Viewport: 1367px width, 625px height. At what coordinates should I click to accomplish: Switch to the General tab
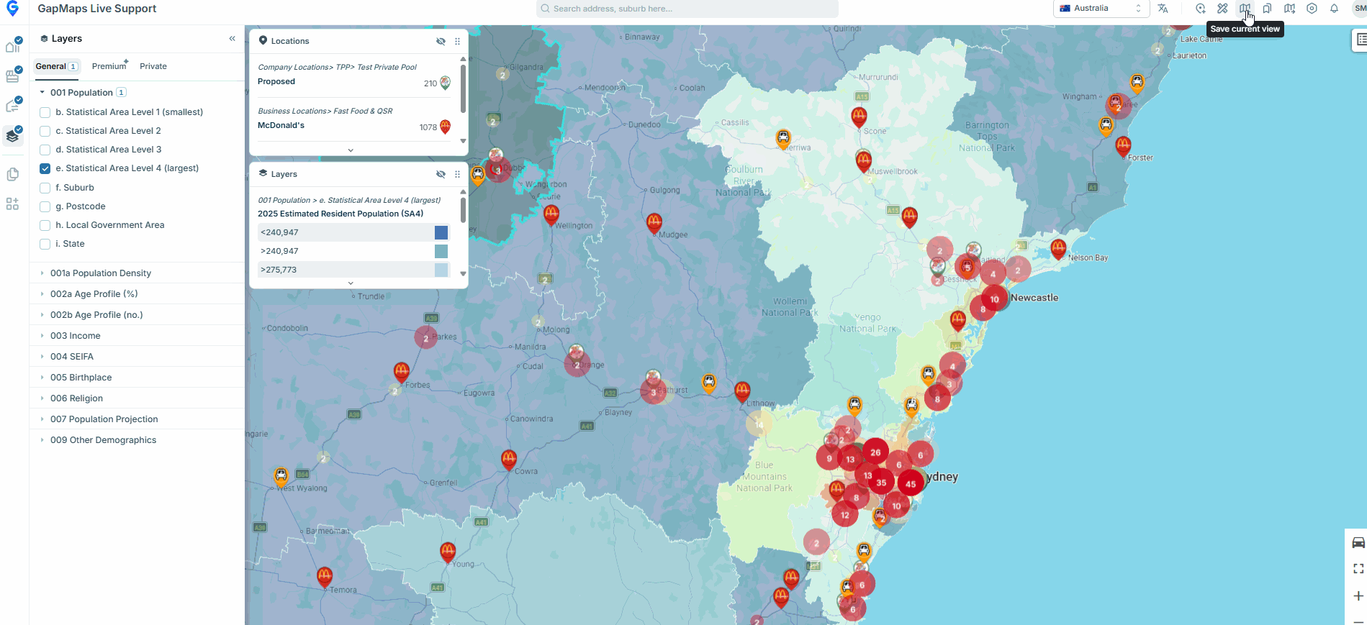[56, 66]
